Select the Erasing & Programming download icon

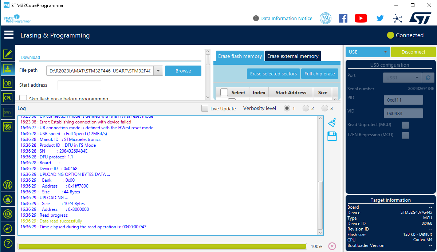(8, 68)
